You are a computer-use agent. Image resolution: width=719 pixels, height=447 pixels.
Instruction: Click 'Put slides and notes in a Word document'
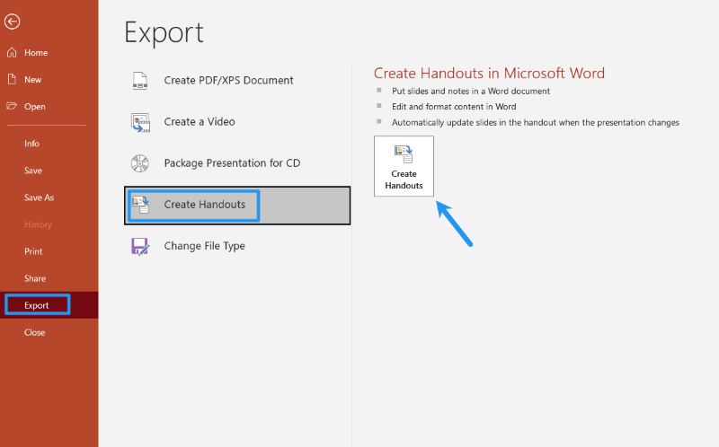[x=471, y=92]
